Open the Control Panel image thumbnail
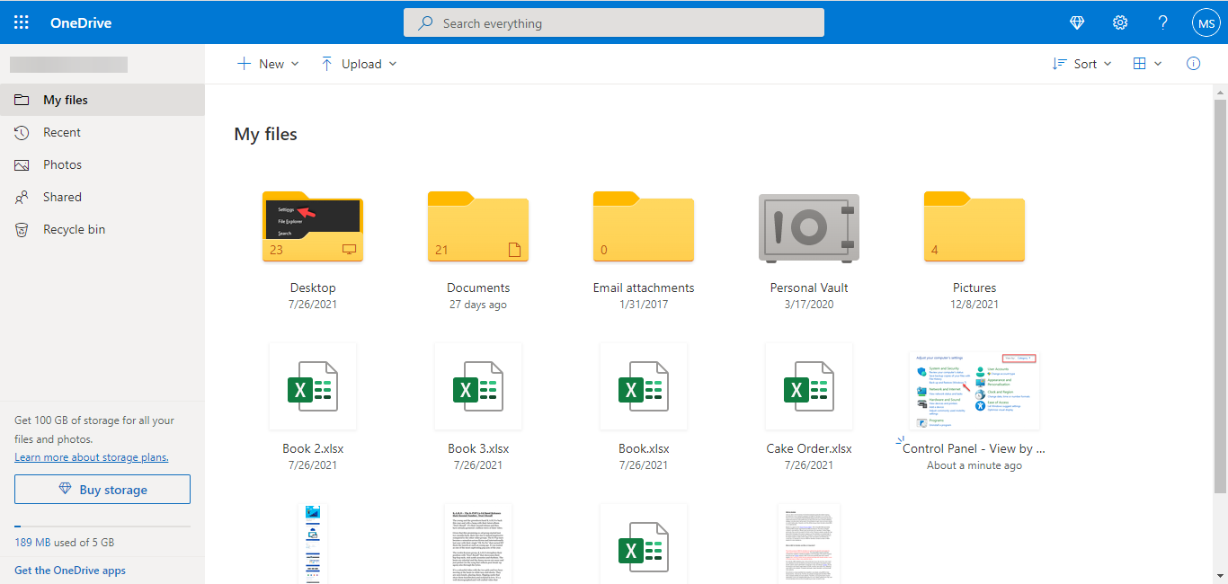Image resolution: width=1228 pixels, height=584 pixels. pos(974,391)
